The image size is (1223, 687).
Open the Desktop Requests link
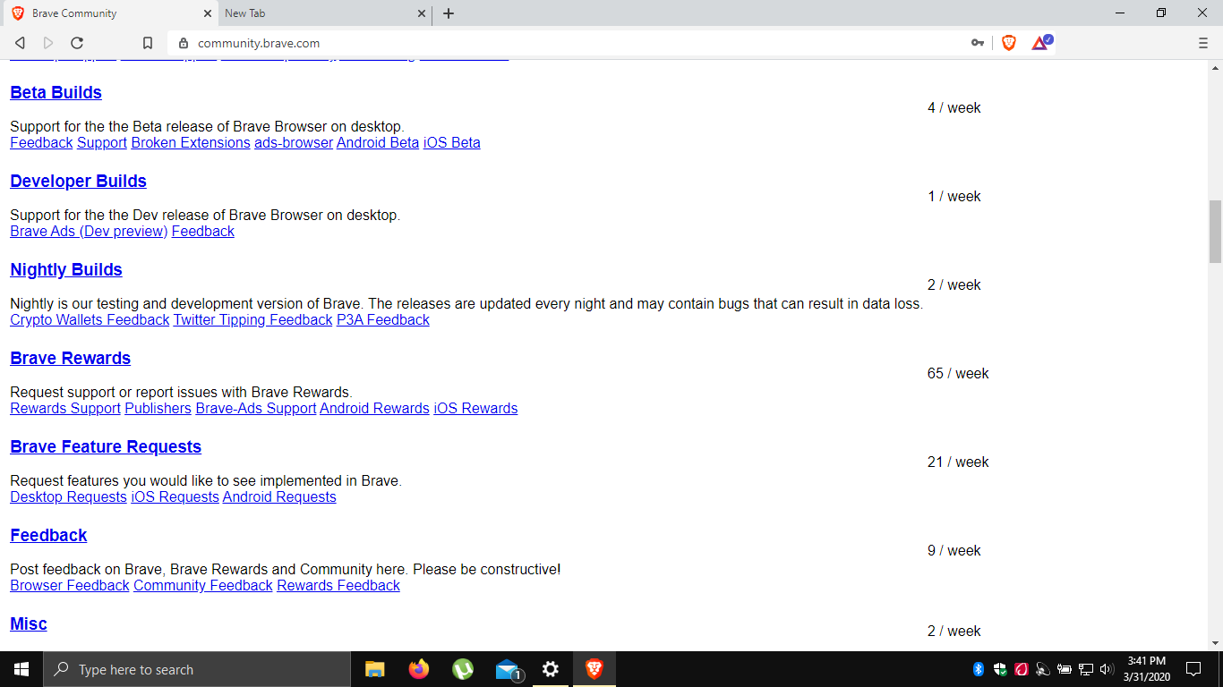click(68, 496)
